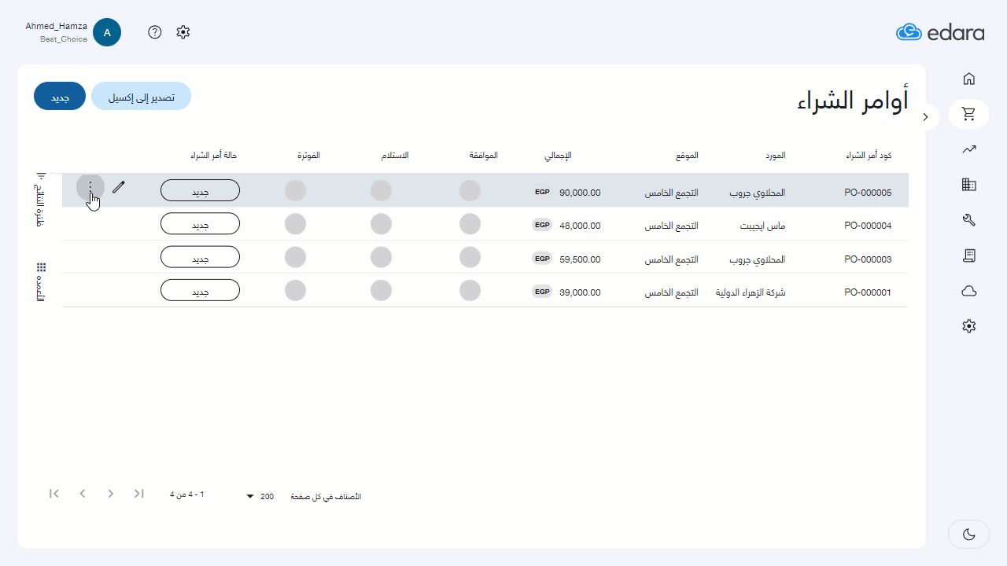Open the sales trend arrow sidebar icon
Image resolution: width=1007 pixels, height=566 pixels.
(x=969, y=149)
